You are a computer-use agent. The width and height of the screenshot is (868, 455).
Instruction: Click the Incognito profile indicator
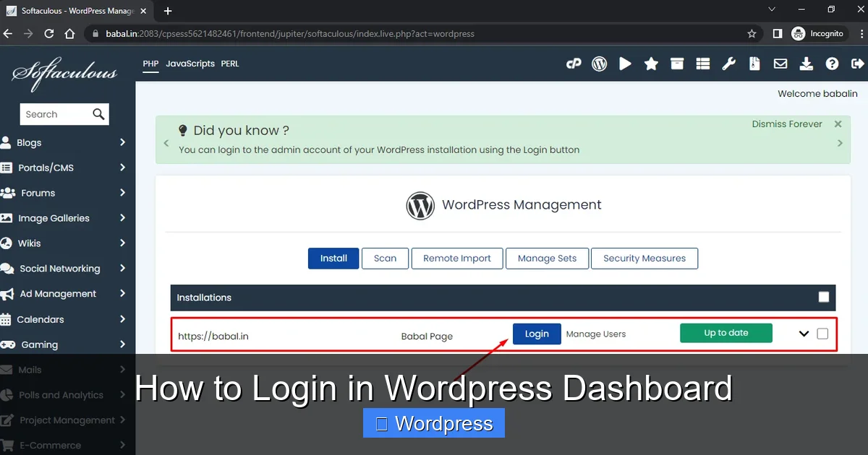(x=817, y=33)
